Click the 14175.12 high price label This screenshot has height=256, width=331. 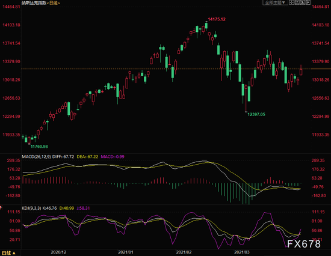217,19
